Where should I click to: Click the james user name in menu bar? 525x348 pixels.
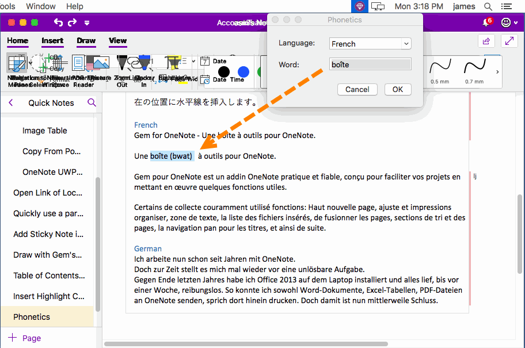point(464,6)
